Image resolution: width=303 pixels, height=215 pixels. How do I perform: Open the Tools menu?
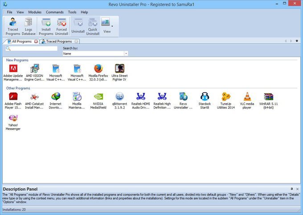72,12
